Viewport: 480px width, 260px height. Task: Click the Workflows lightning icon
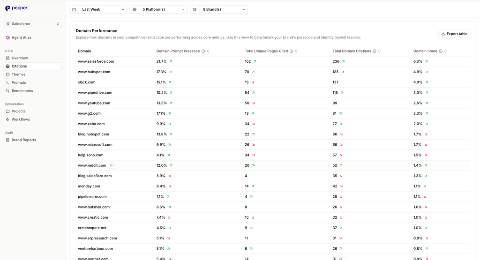click(7, 119)
